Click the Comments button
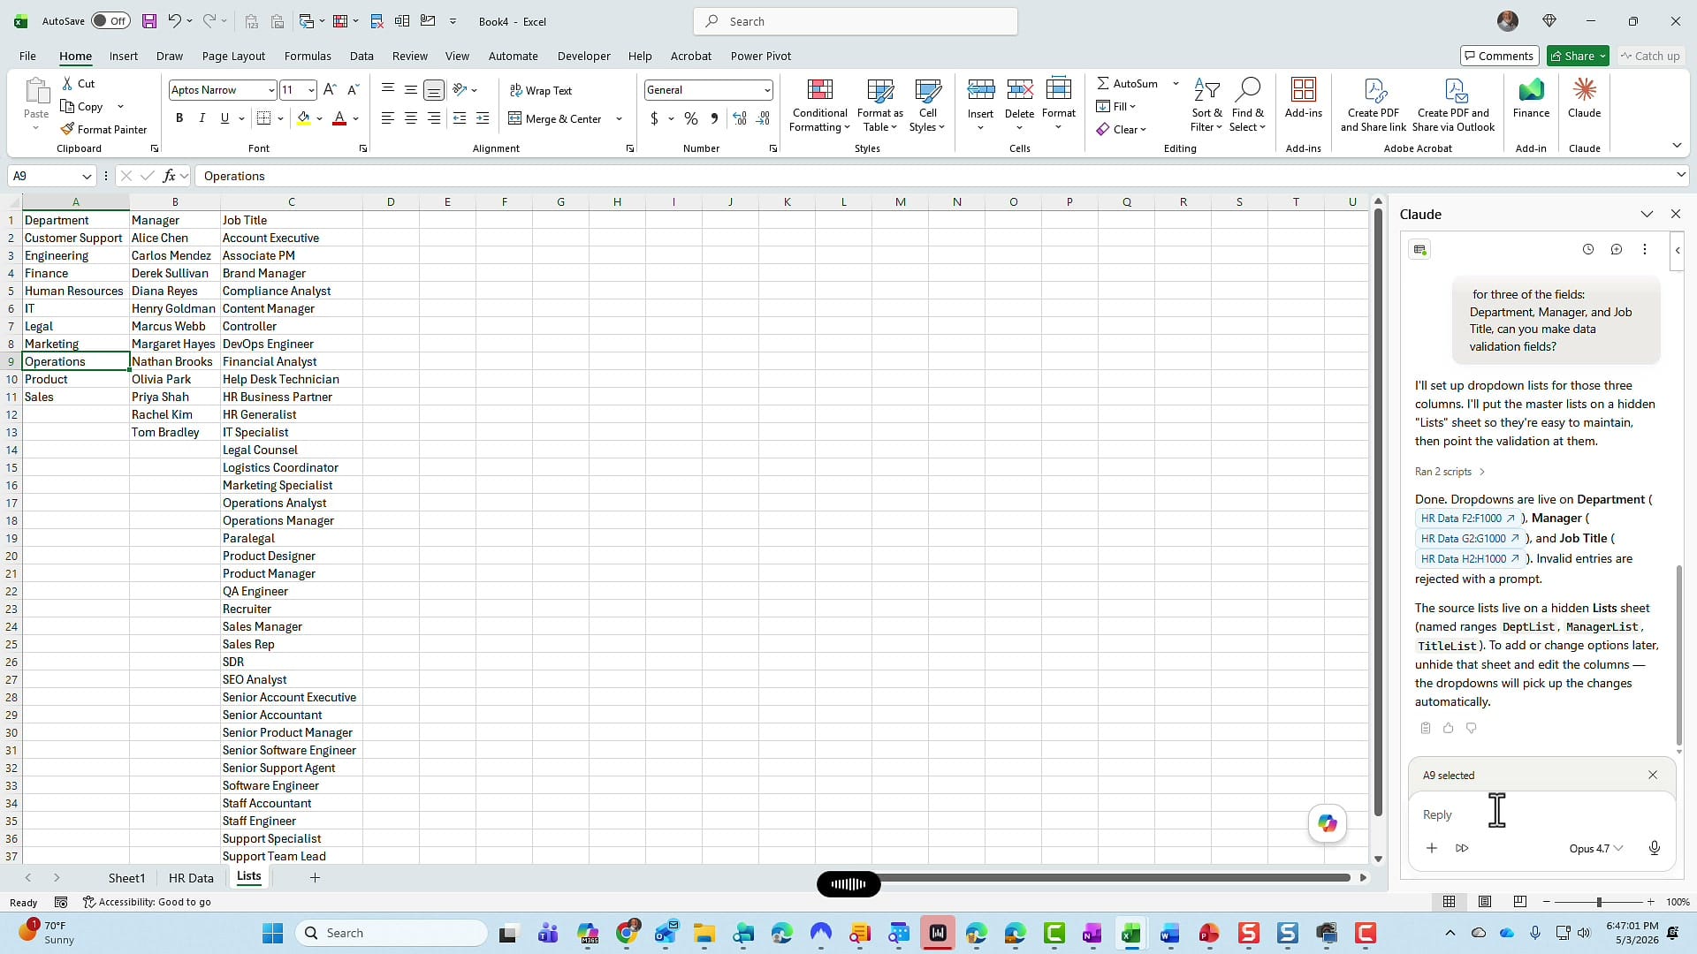The image size is (1697, 954). pos(1499,56)
